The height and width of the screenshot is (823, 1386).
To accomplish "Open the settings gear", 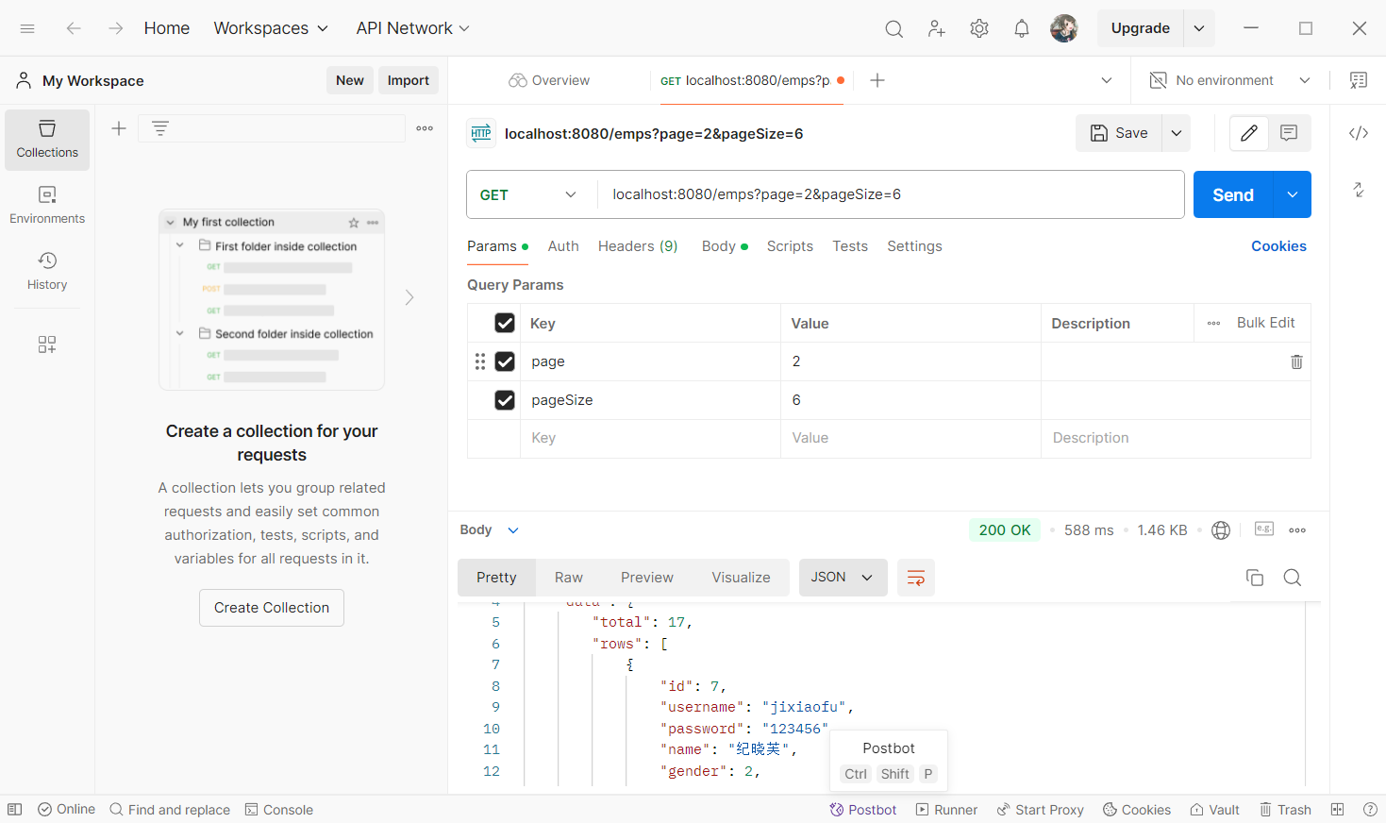I will 979,28.
